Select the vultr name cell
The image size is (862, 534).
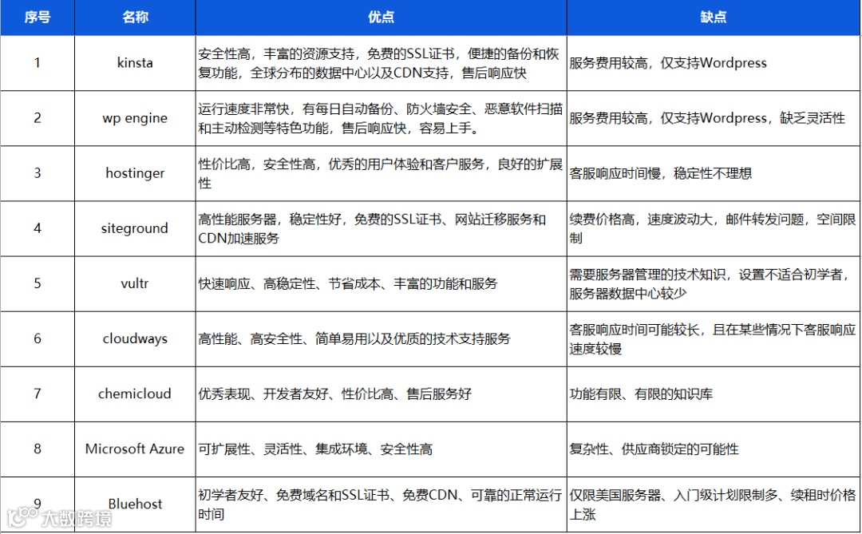tap(134, 283)
